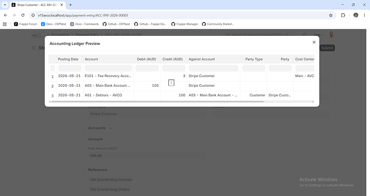Click Stripe Customer against account in row 2
This screenshot has width=370, height=196.
[x=202, y=86]
